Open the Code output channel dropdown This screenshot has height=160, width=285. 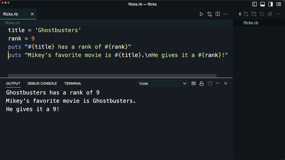click(x=163, y=84)
